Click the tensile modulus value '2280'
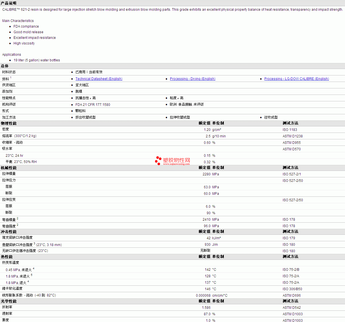The height and width of the screenshot is (322, 345). [207, 174]
